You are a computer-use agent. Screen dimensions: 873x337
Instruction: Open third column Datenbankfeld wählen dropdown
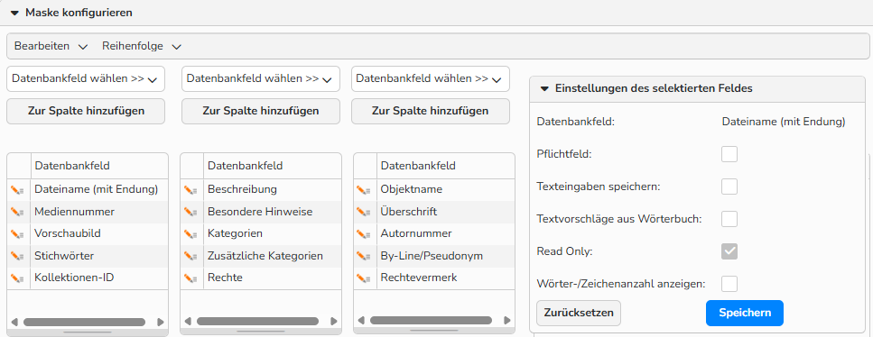pyautogui.click(x=431, y=79)
